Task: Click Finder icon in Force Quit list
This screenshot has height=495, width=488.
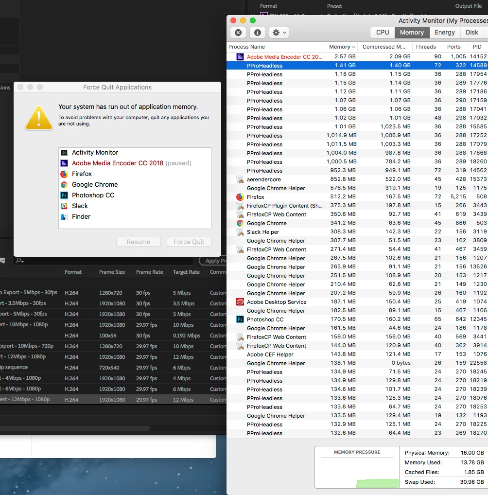Action: [x=64, y=217]
